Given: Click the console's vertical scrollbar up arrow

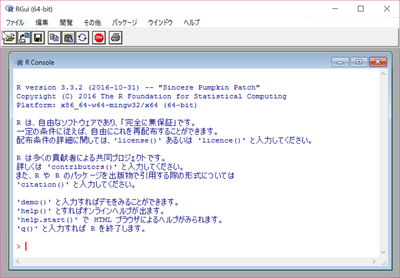Looking at the screenshot, I should (x=383, y=74).
